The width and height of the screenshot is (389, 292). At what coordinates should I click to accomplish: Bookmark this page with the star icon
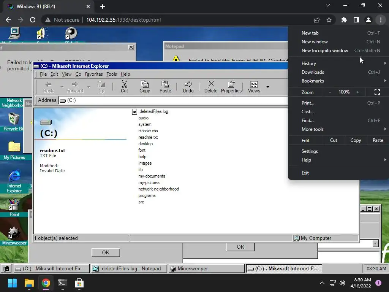tap(329, 20)
